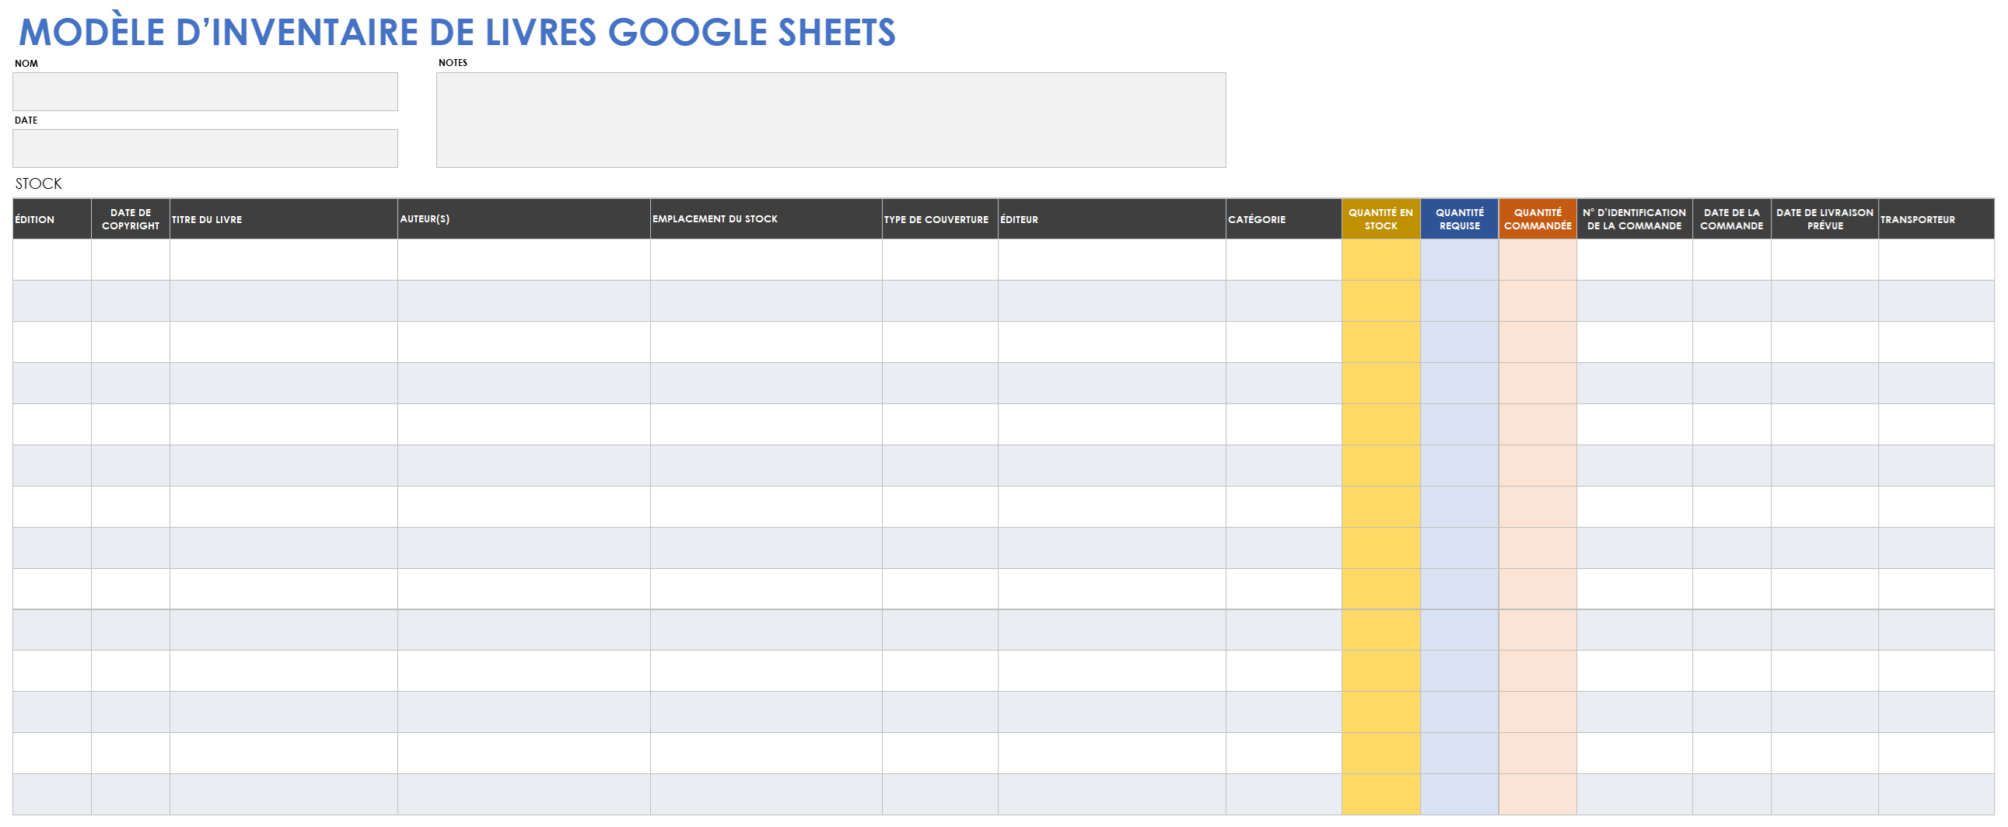Click the NOM input field
This screenshot has width=2008, height=827.
coord(205,92)
